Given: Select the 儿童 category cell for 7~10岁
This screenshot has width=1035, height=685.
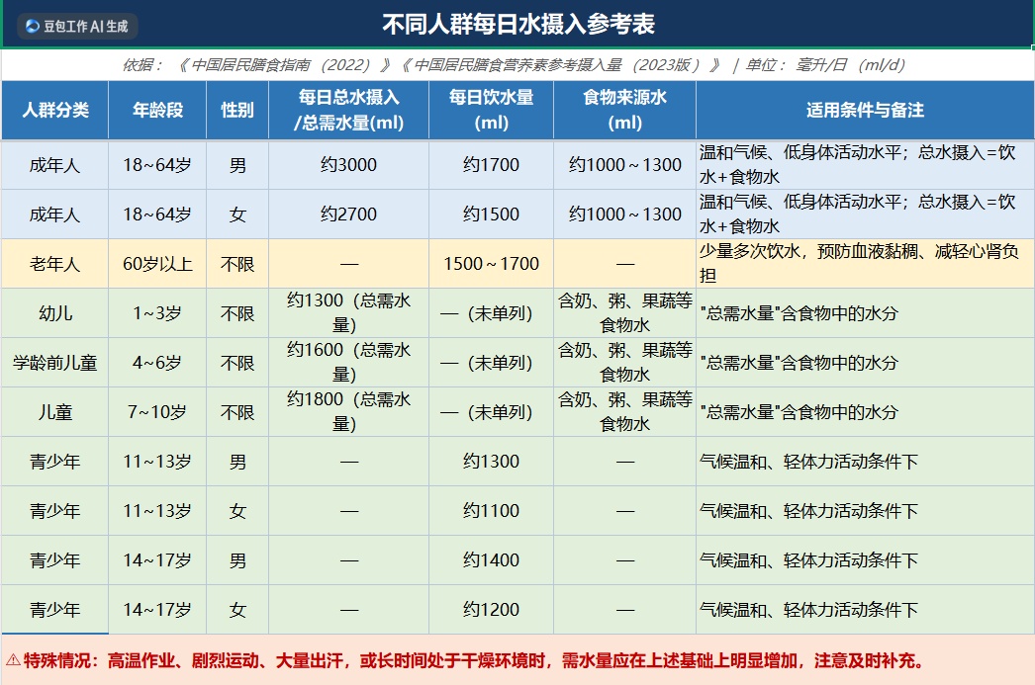Looking at the screenshot, I should coord(54,412).
